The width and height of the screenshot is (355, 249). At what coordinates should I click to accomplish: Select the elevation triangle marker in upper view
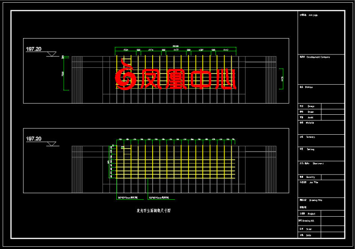51,54
